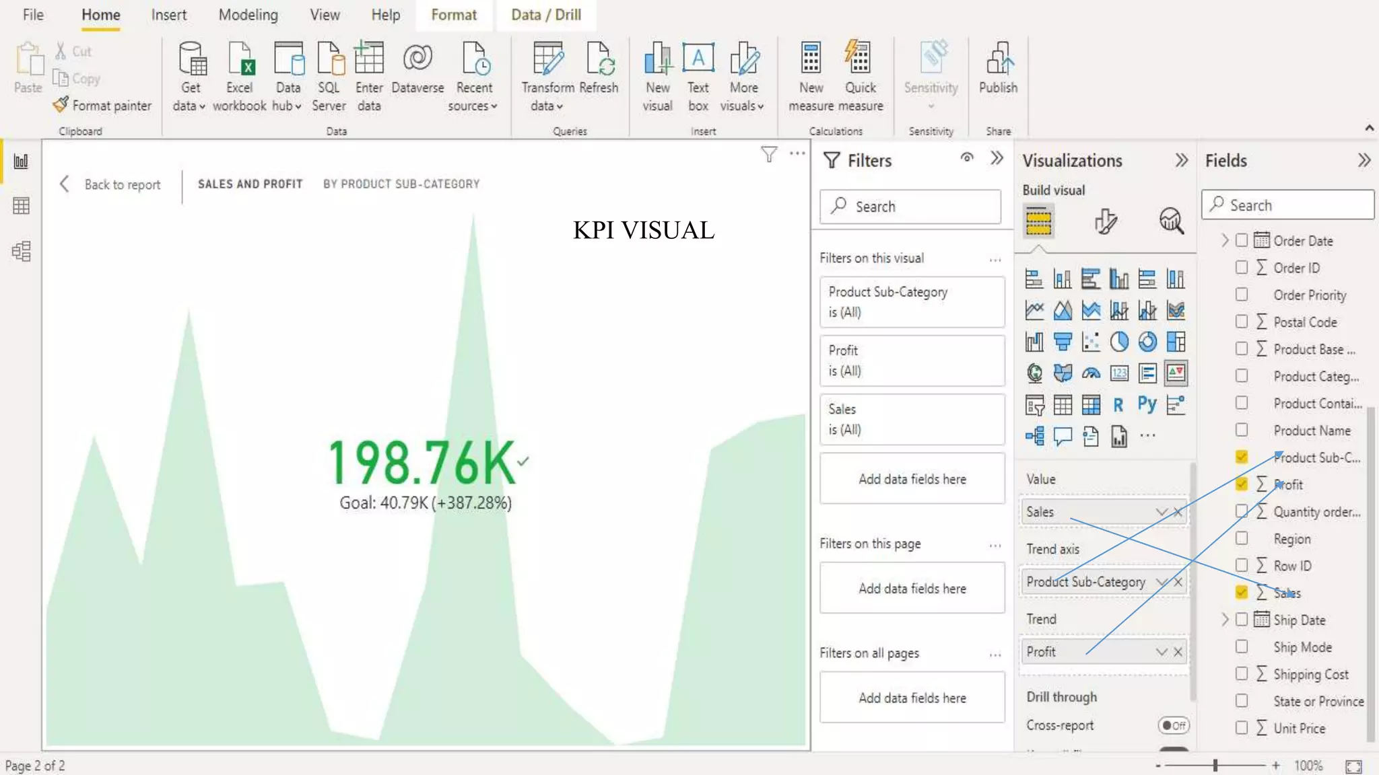Create a Quick measure

pos(860,75)
